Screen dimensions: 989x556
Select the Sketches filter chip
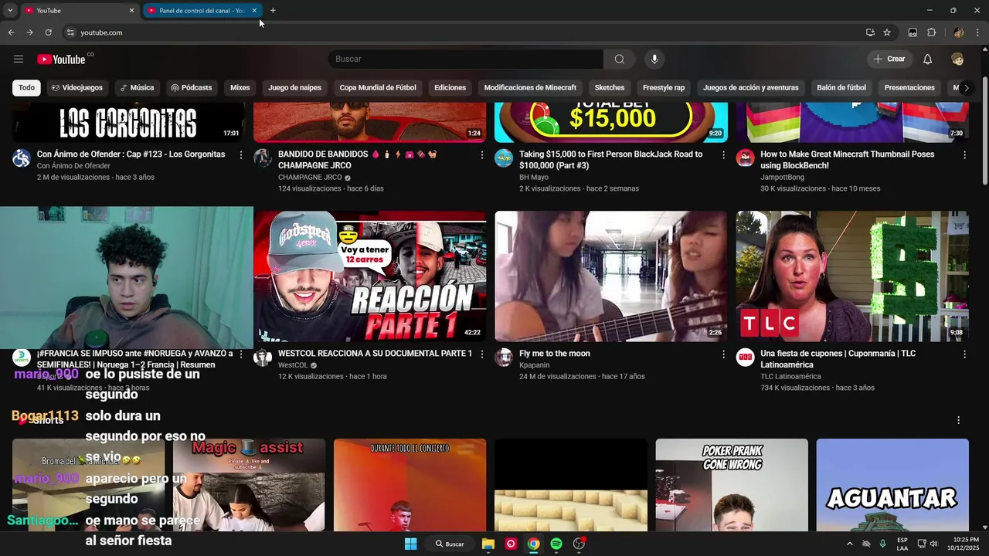click(610, 88)
